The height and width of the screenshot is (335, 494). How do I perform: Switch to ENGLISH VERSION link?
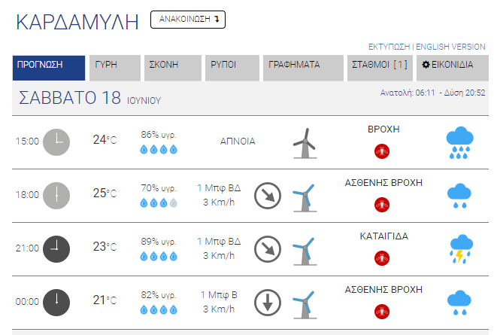point(450,47)
